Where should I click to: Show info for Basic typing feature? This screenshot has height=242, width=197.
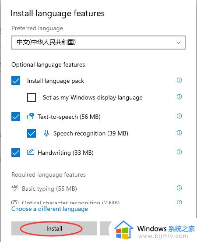coord(179,188)
